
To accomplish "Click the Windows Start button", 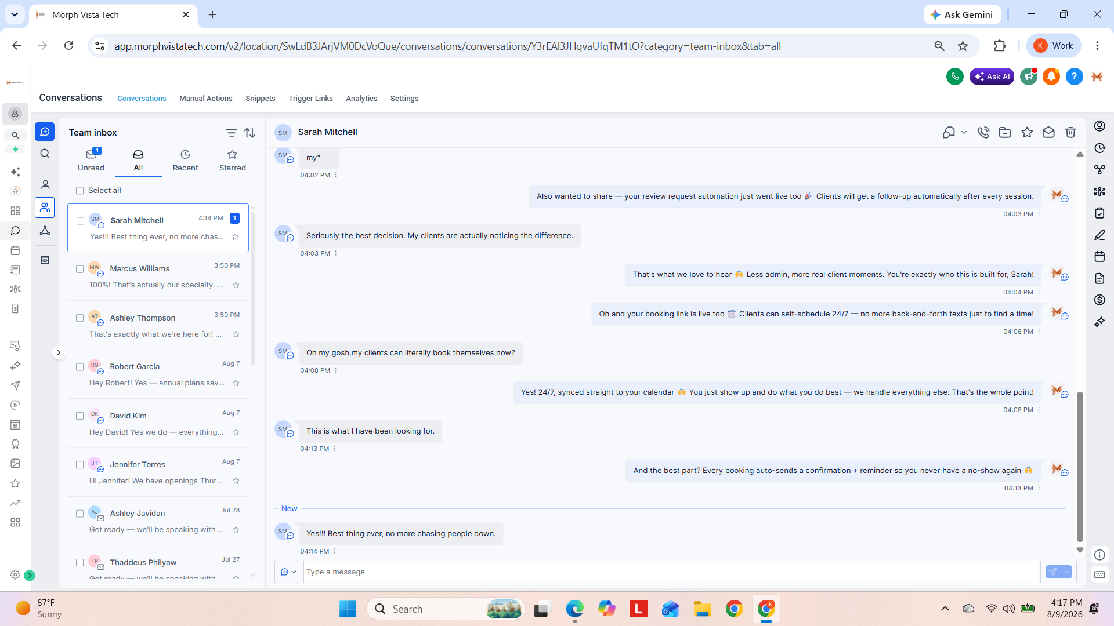I will point(348,609).
